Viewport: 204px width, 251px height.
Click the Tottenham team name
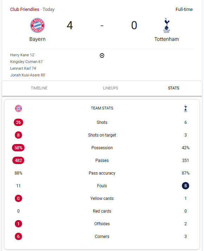(167, 39)
